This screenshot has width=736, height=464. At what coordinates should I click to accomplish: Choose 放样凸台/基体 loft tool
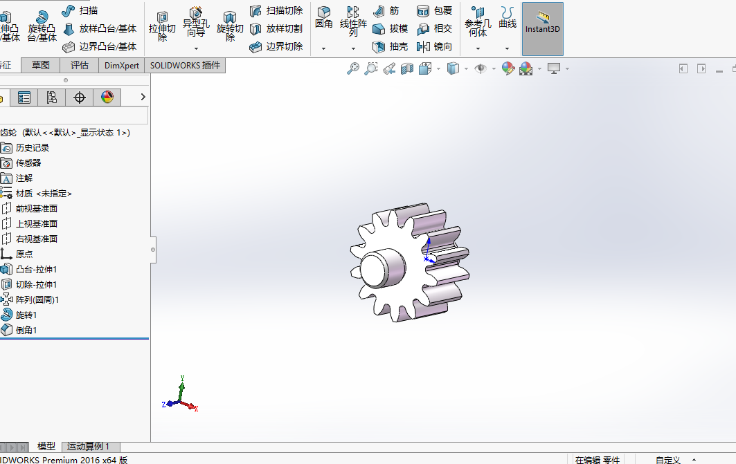pos(100,28)
